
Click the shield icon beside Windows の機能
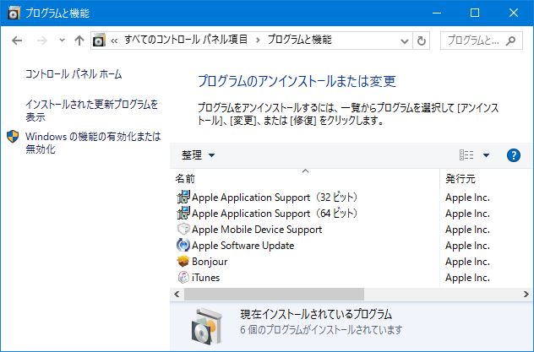(x=13, y=137)
